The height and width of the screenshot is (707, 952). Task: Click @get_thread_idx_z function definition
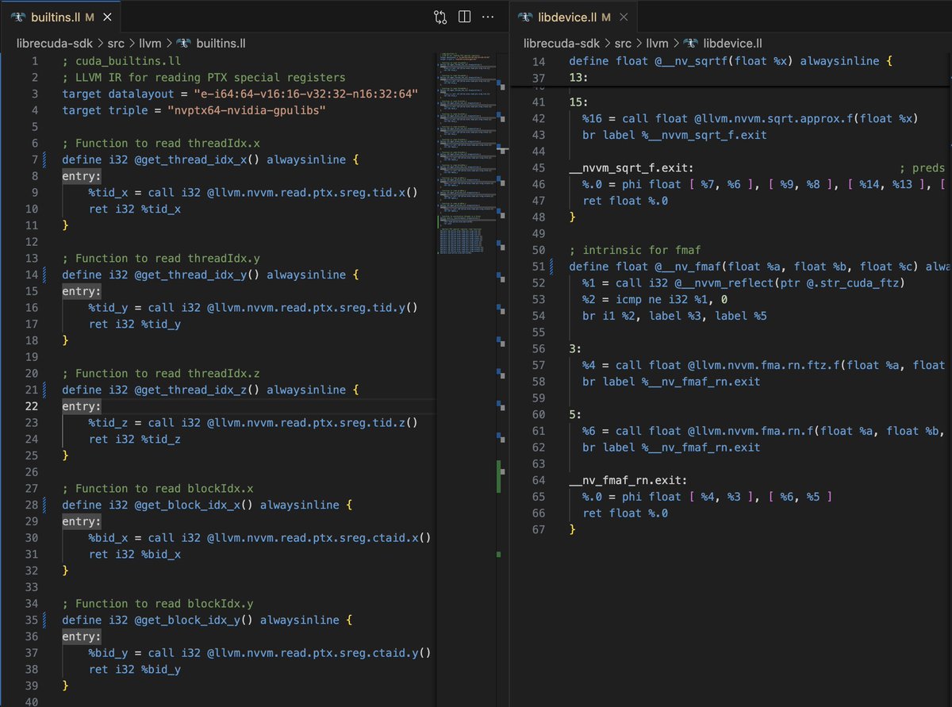pos(211,390)
